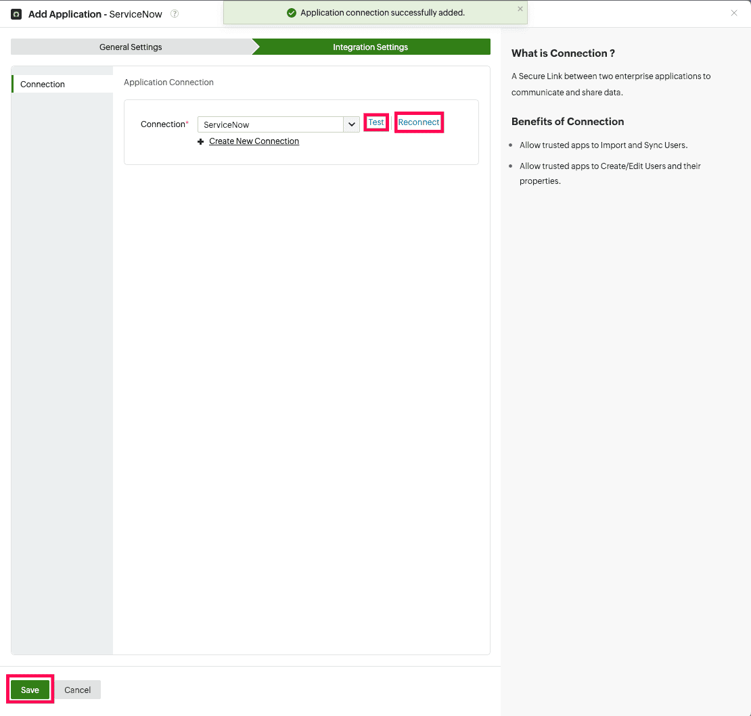Click the ServiceNow application logo icon

[x=16, y=14]
